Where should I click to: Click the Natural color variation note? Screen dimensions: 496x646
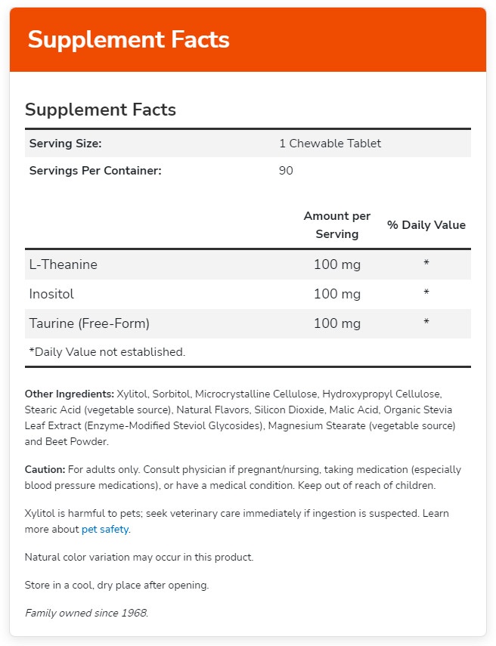pos(139,557)
